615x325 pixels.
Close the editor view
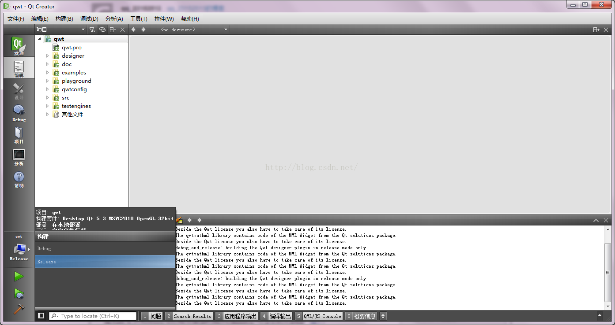tap(606, 30)
